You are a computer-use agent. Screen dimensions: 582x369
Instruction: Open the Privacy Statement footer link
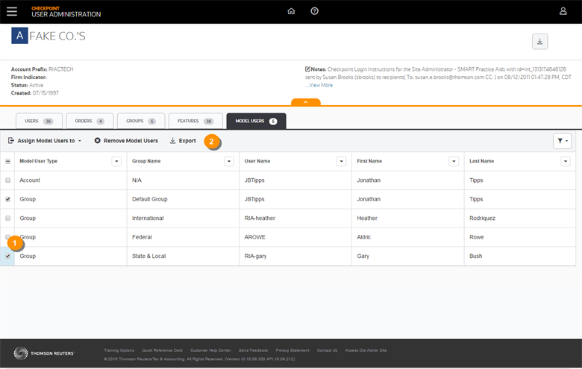(x=292, y=350)
